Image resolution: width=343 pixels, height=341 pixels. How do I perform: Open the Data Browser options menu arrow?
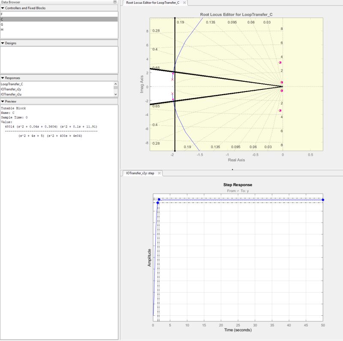point(115,2)
